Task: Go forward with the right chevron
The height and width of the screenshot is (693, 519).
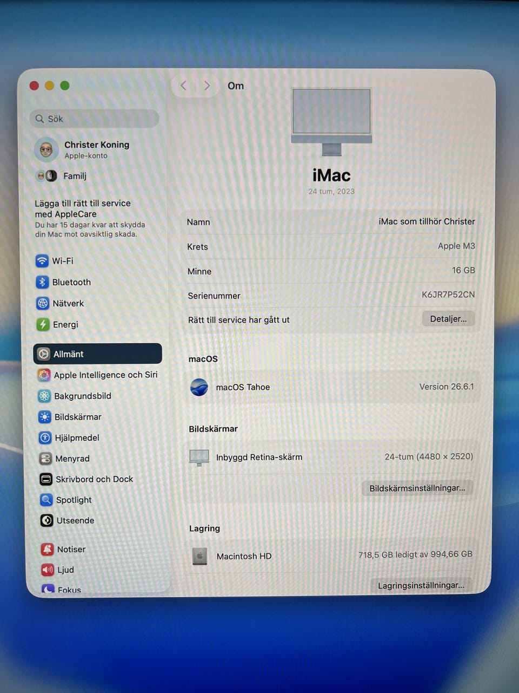Action: (x=207, y=86)
